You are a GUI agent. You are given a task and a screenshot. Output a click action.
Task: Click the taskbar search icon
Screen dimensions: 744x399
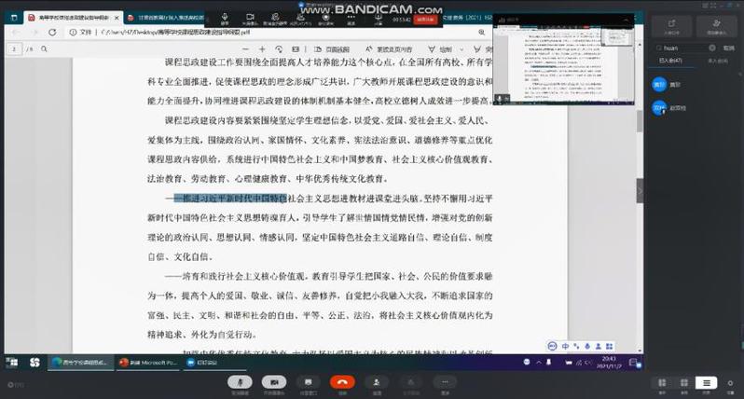click(34, 362)
